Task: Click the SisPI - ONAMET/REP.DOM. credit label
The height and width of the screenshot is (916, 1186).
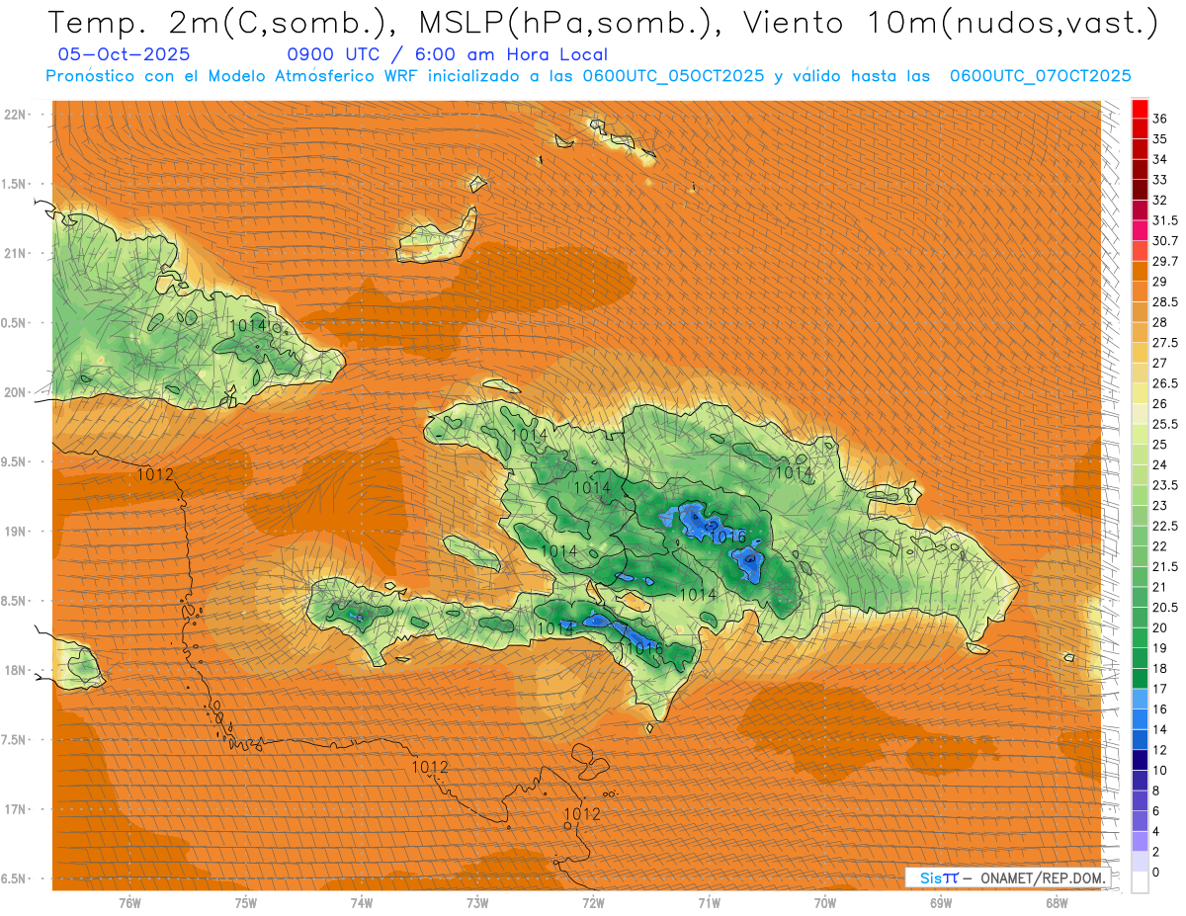Action: 1006,877
